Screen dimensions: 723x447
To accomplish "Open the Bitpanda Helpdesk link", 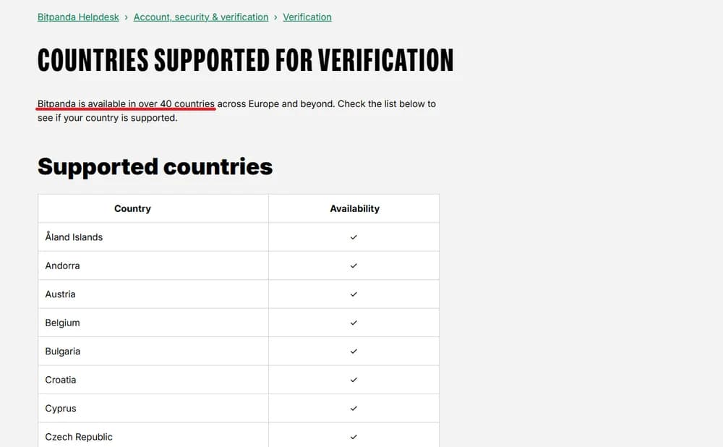I will pos(78,17).
